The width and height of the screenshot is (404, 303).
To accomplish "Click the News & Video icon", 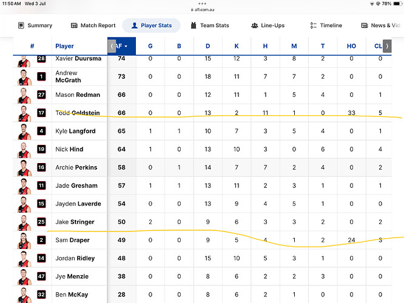I will pos(365,25).
